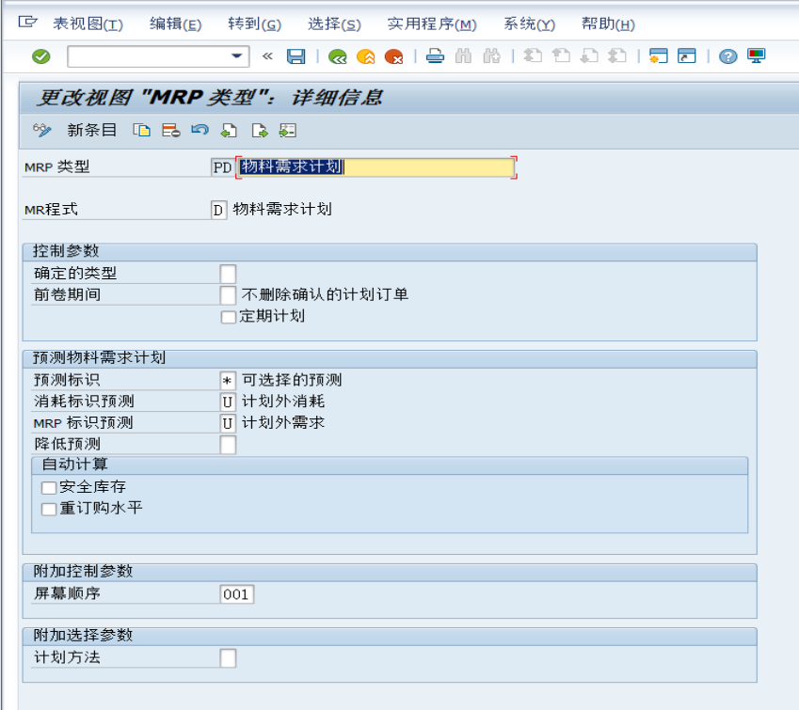Click the Copy As icon
This screenshot has width=799, height=710.
click(x=142, y=131)
